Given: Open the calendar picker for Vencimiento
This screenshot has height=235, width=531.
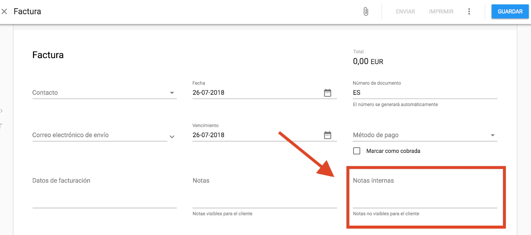Looking at the screenshot, I should (328, 135).
